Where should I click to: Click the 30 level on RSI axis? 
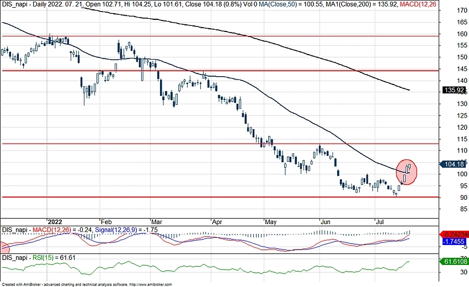[463, 272]
